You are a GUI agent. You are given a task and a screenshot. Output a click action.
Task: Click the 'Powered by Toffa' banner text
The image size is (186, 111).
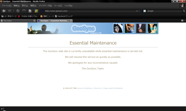click(x=96, y=33)
